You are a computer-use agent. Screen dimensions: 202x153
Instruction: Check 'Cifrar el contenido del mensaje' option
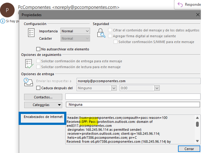[x=110, y=30]
